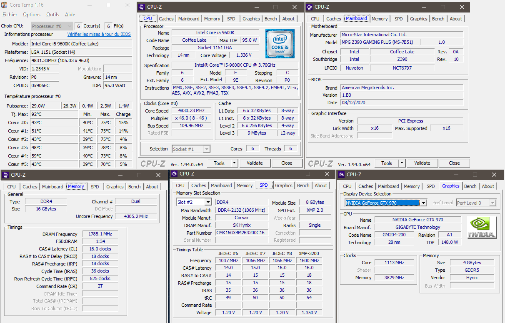This screenshot has width=505, height=323.
Task: Click the Intel Core i5 9600K model field in Core Temp
Action: click(x=82, y=44)
